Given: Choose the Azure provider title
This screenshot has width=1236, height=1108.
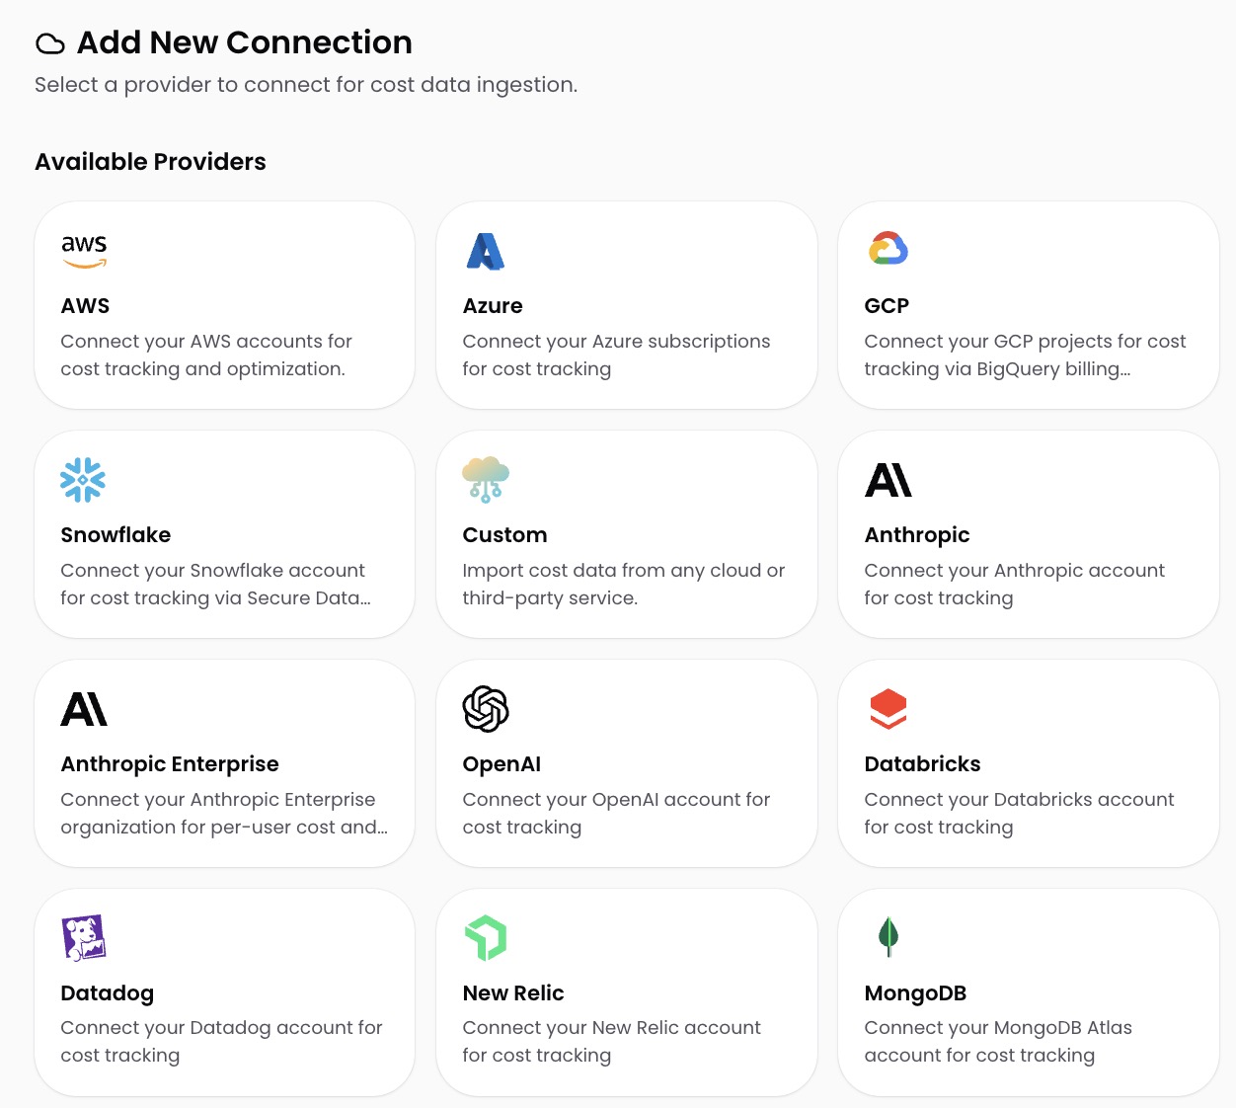Looking at the screenshot, I should tap(493, 306).
